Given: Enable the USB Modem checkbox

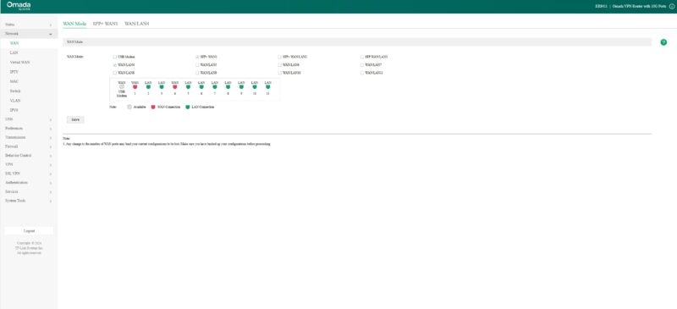Looking at the screenshot, I should coord(114,57).
